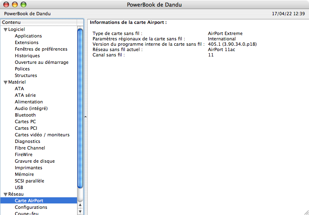Select Applications in the sidebar

(28, 36)
